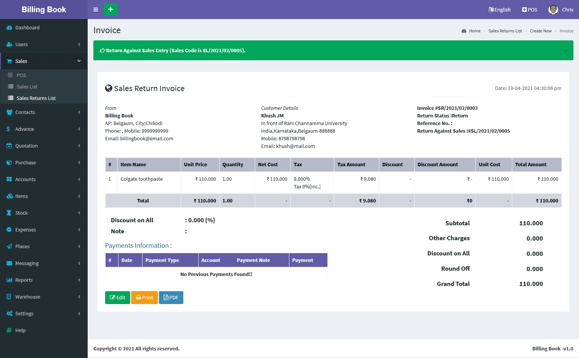
Task: Expand the Reports menu chevron
Action: 79,280
